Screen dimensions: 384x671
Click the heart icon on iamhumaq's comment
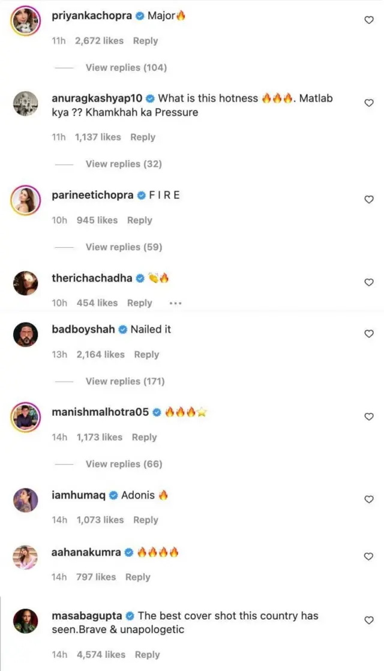[369, 499]
